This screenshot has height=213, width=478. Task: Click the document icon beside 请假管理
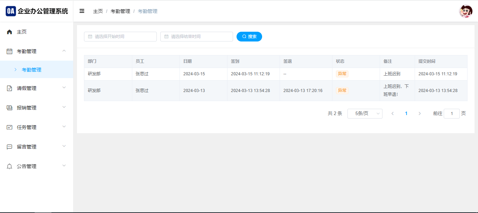(9, 88)
